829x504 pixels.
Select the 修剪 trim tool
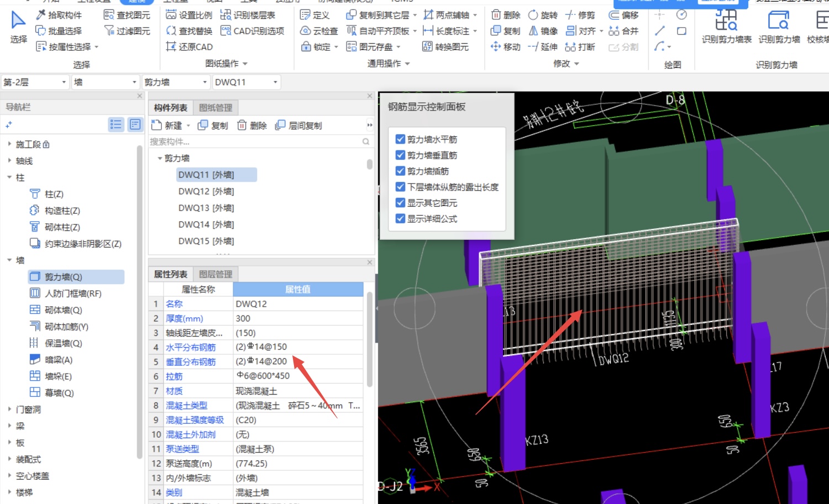click(580, 15)
